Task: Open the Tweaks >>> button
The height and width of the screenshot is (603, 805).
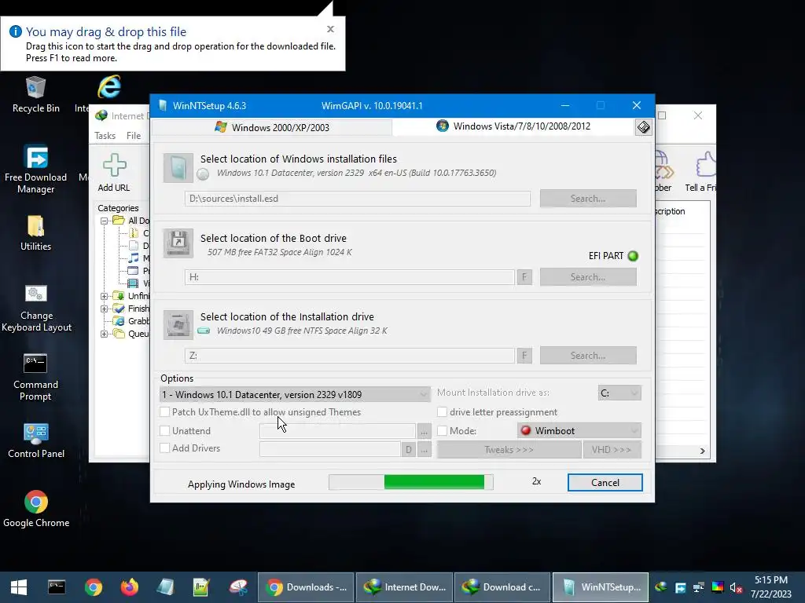Action: [x=509, y=450]
